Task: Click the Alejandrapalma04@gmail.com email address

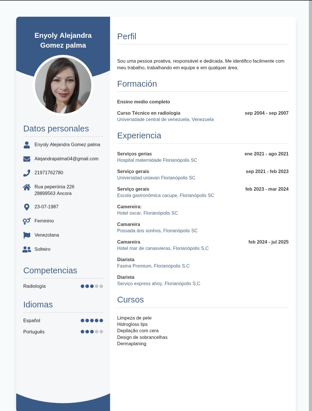Action: pos(66,159)
